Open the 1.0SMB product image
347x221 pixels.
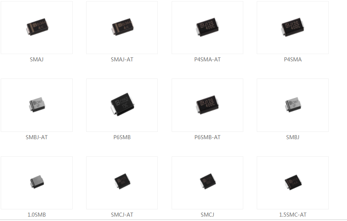[37, 183]
